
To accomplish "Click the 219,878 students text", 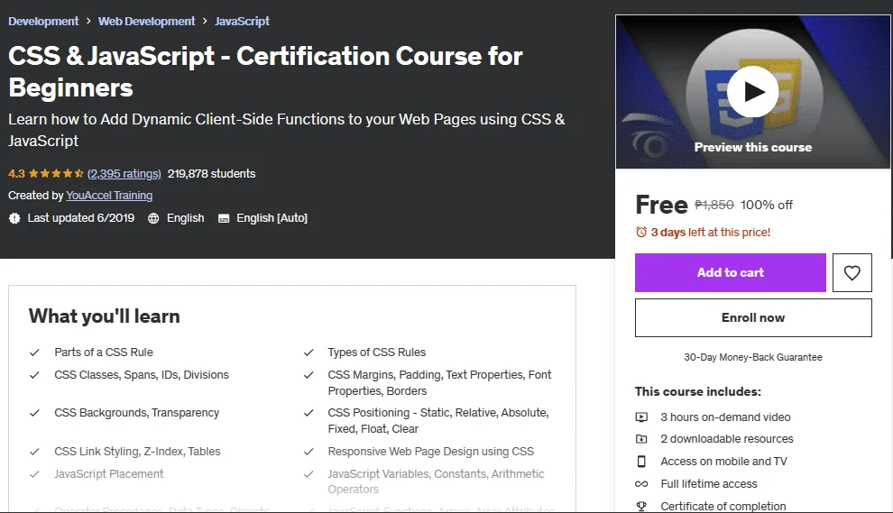I will [211, 174].
